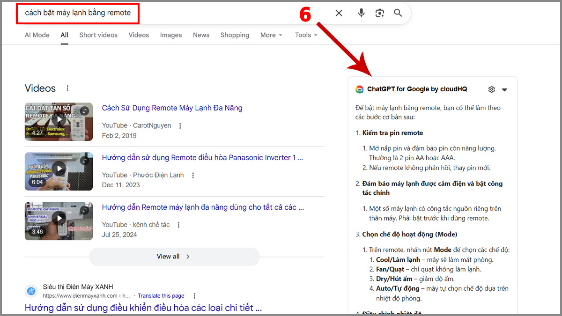
Task: Click the Điện Máy XANH site favicon
Action: pos(31,291)
